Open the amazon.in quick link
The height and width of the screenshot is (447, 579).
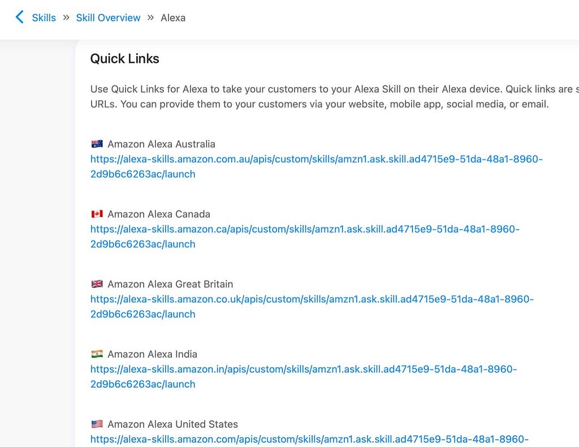tap(304, 376)
